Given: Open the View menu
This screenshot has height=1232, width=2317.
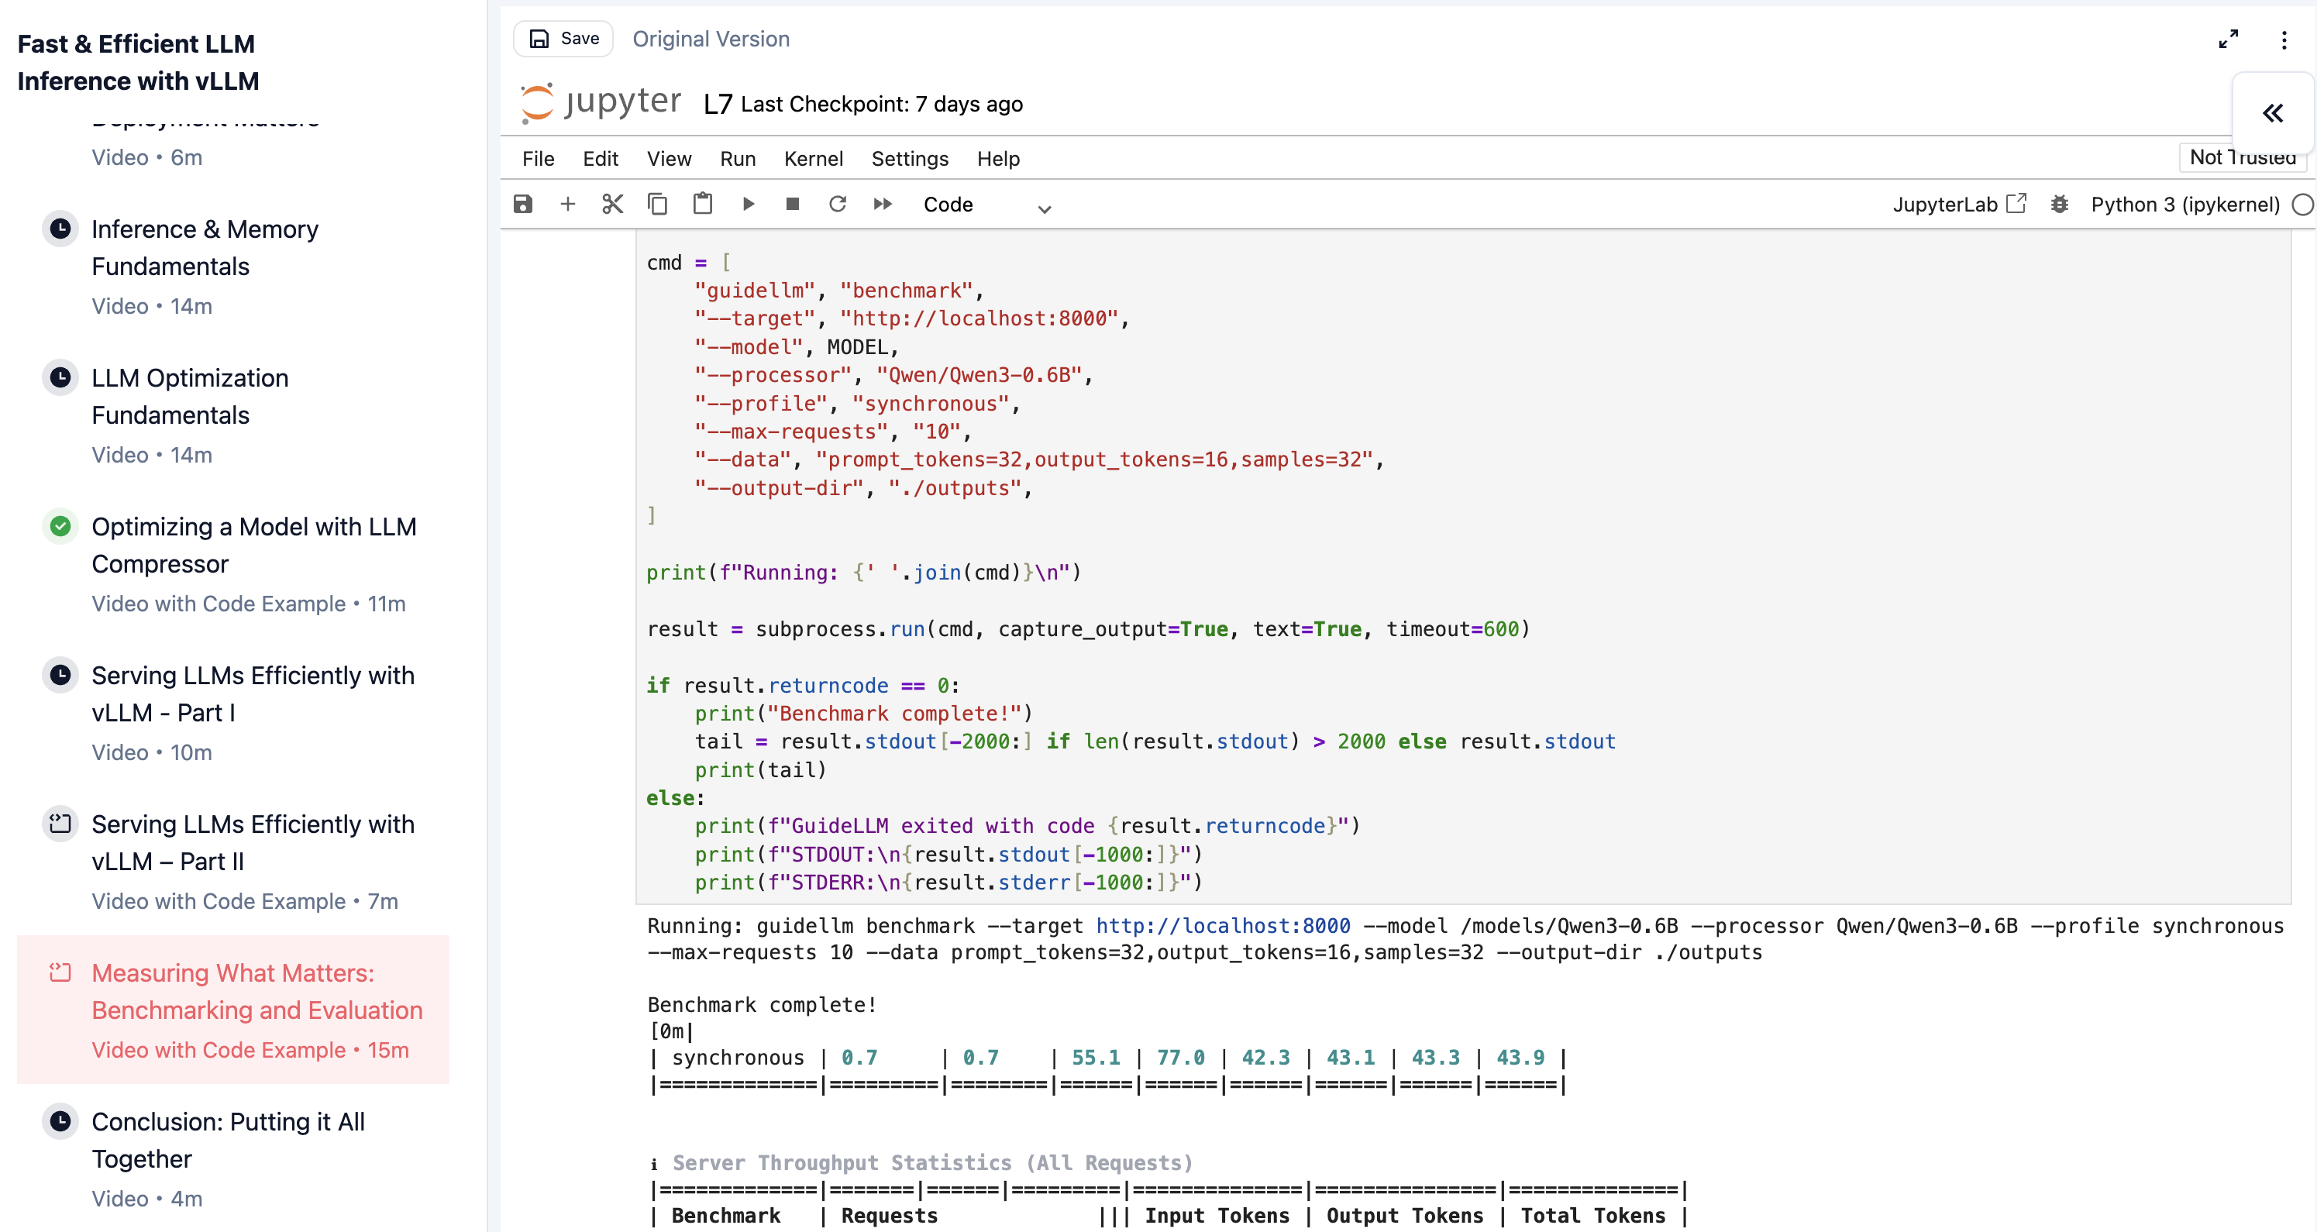Looking at the screenshot, I should pyautogui.click(x=670, y=158).
